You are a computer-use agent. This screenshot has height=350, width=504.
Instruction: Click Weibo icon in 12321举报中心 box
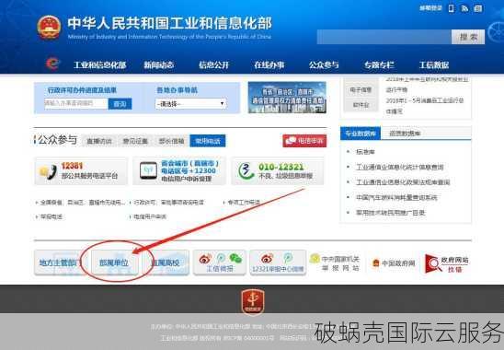pyautogui.click(x=267, y=258)
